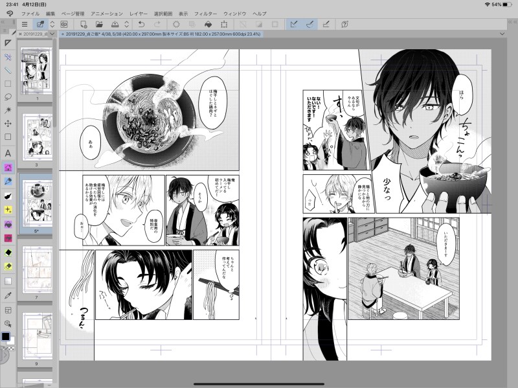The width and height of the screenshot is (518, 388).
Task: Create a new document
Action: tap(84, 24)
